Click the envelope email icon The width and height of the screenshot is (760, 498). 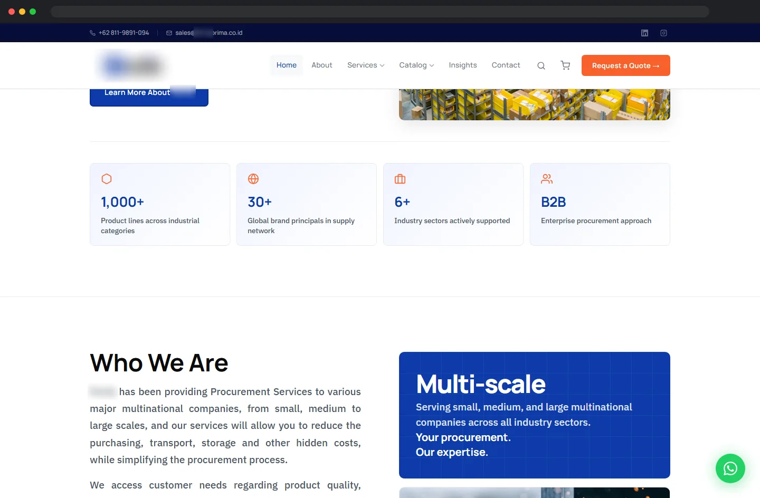click(x=169, y=33)
